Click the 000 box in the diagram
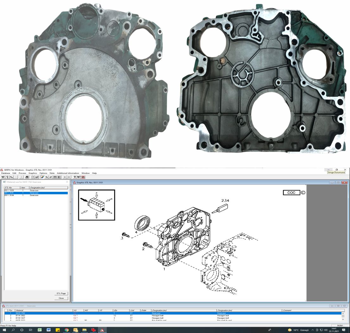The image size is (350, 333). point(291,192)
